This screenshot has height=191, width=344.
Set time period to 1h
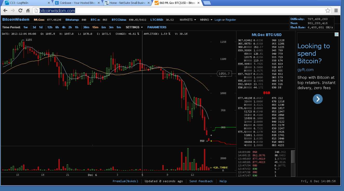[x=77, y=27]
